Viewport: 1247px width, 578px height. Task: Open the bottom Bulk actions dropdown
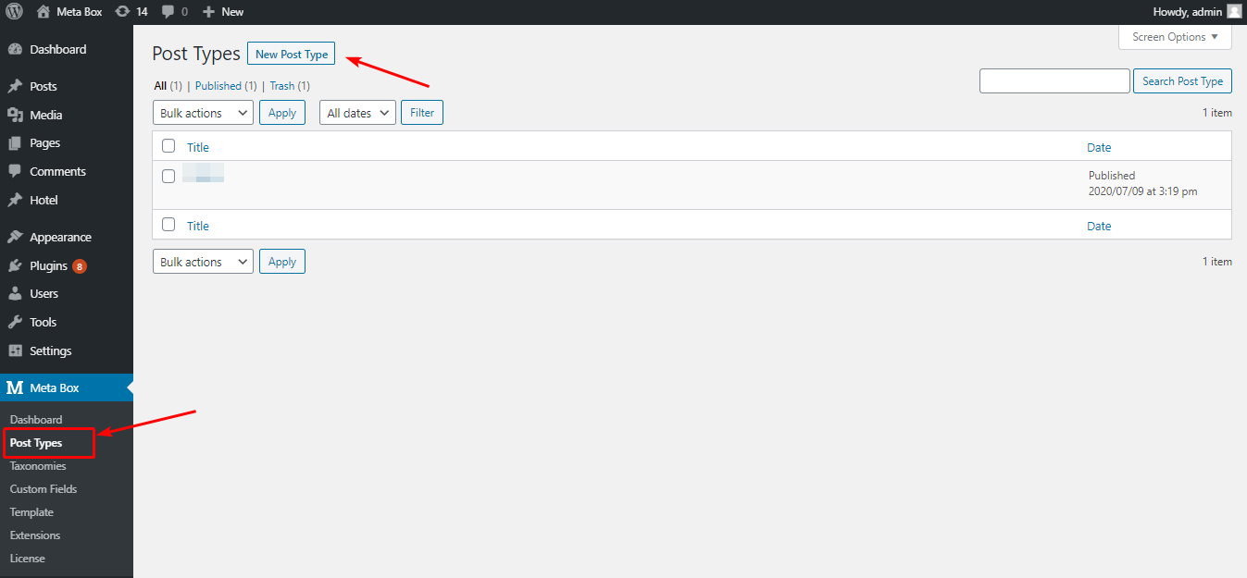click(203, 262)
